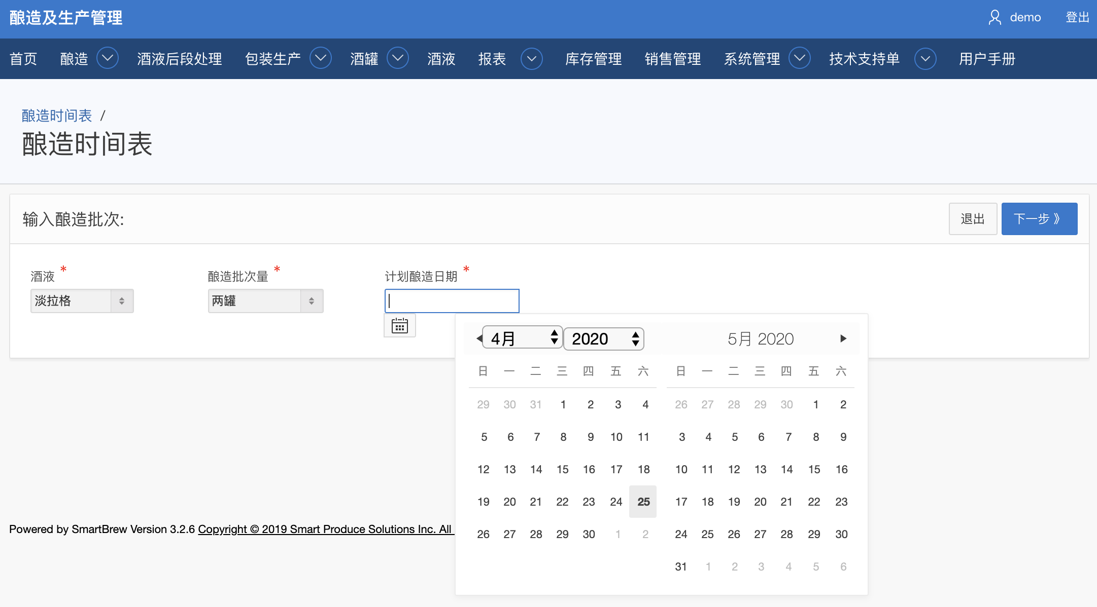Open the month selector showing 4月
This screenshot has height=607, width=1097.
523,338
